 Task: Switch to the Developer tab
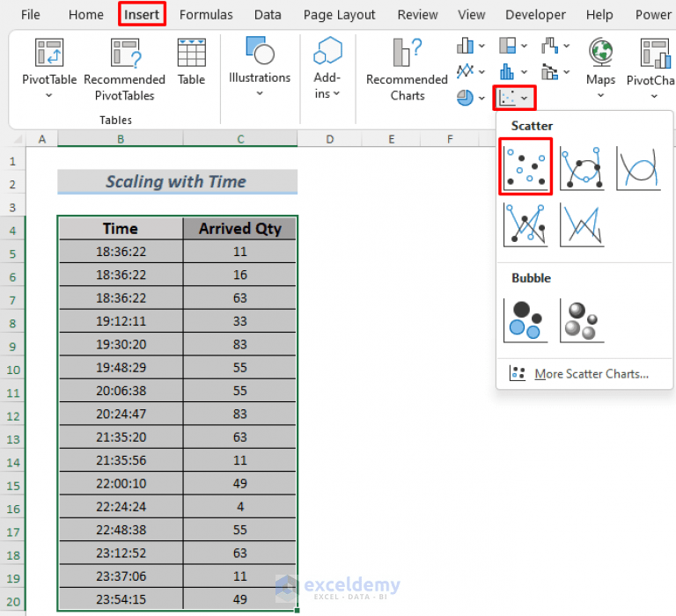tap(535, 15)
